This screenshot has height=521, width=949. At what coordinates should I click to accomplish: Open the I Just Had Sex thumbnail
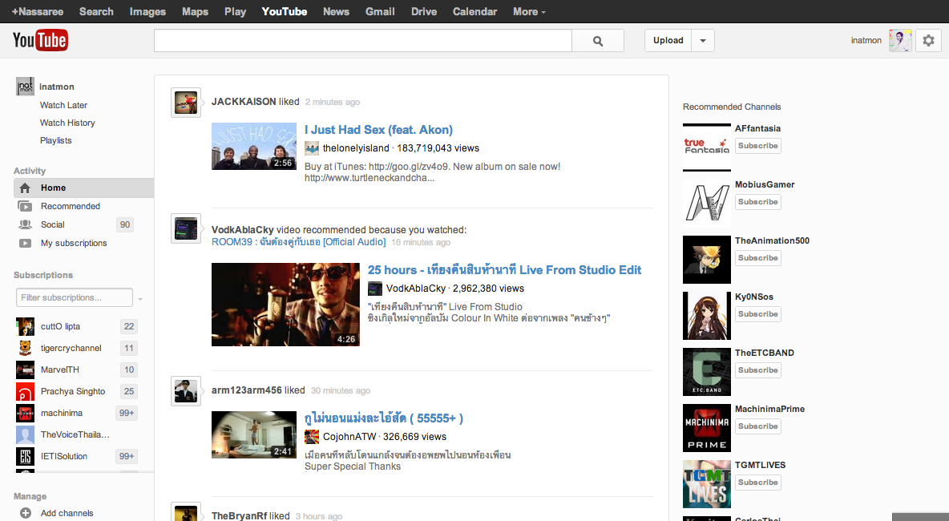pos(253,147)
